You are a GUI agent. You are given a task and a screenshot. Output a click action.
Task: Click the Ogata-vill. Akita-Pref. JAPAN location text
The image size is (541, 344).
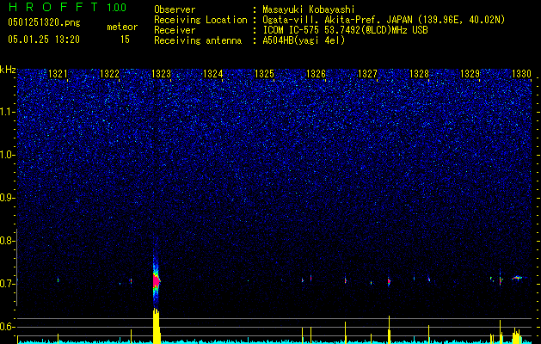(x=384, y=20)
